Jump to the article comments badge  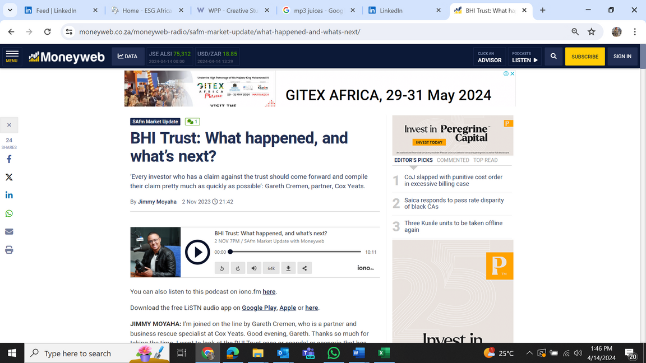(192, 122)
